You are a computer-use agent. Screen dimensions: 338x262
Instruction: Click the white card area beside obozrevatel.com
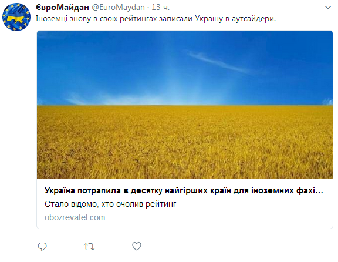pyautogui.click(x=215, y=217)
